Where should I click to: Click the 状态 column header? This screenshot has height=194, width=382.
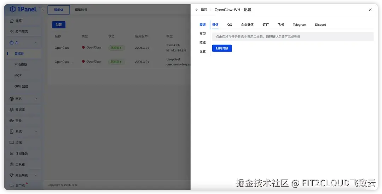[x=111, y=36]
